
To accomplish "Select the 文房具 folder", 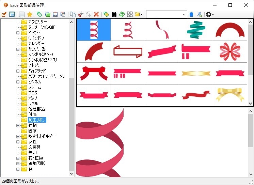I will 34,147.
